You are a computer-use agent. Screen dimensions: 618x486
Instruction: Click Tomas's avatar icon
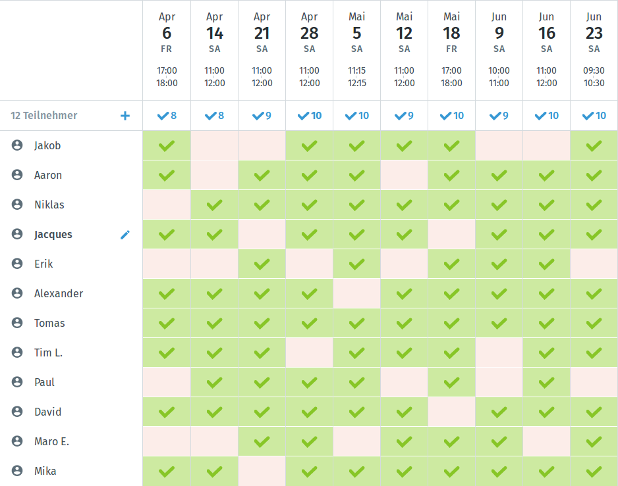pyautogui.click(x=17, y=323)
